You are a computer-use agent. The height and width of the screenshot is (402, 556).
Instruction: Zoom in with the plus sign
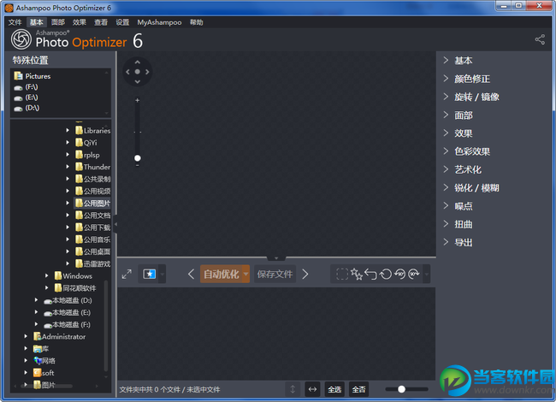coord(137,100)
